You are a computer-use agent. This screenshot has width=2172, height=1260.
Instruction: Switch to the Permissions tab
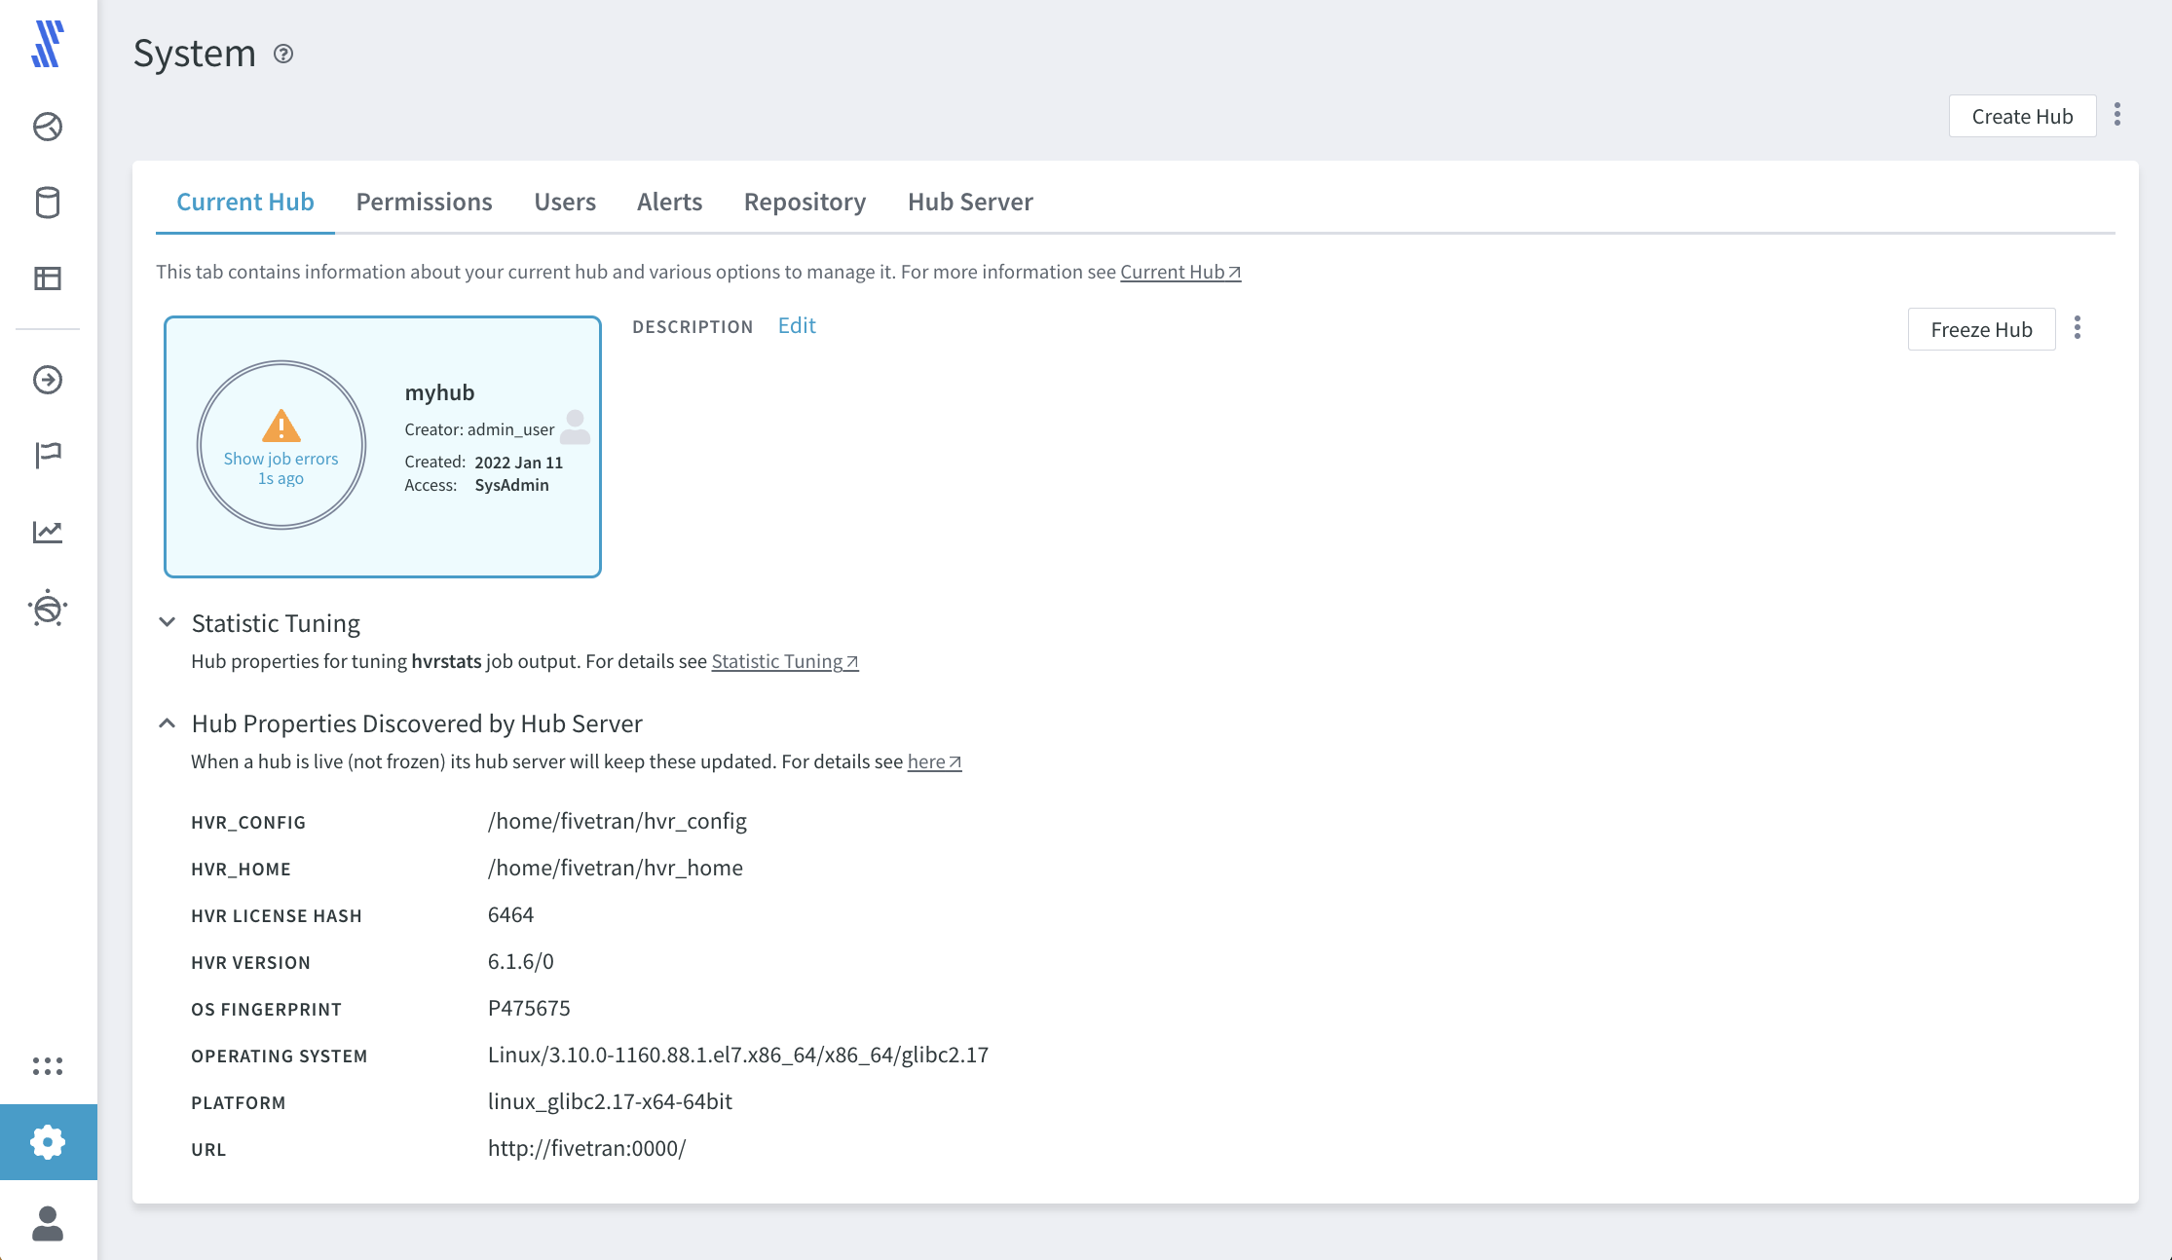423,200
